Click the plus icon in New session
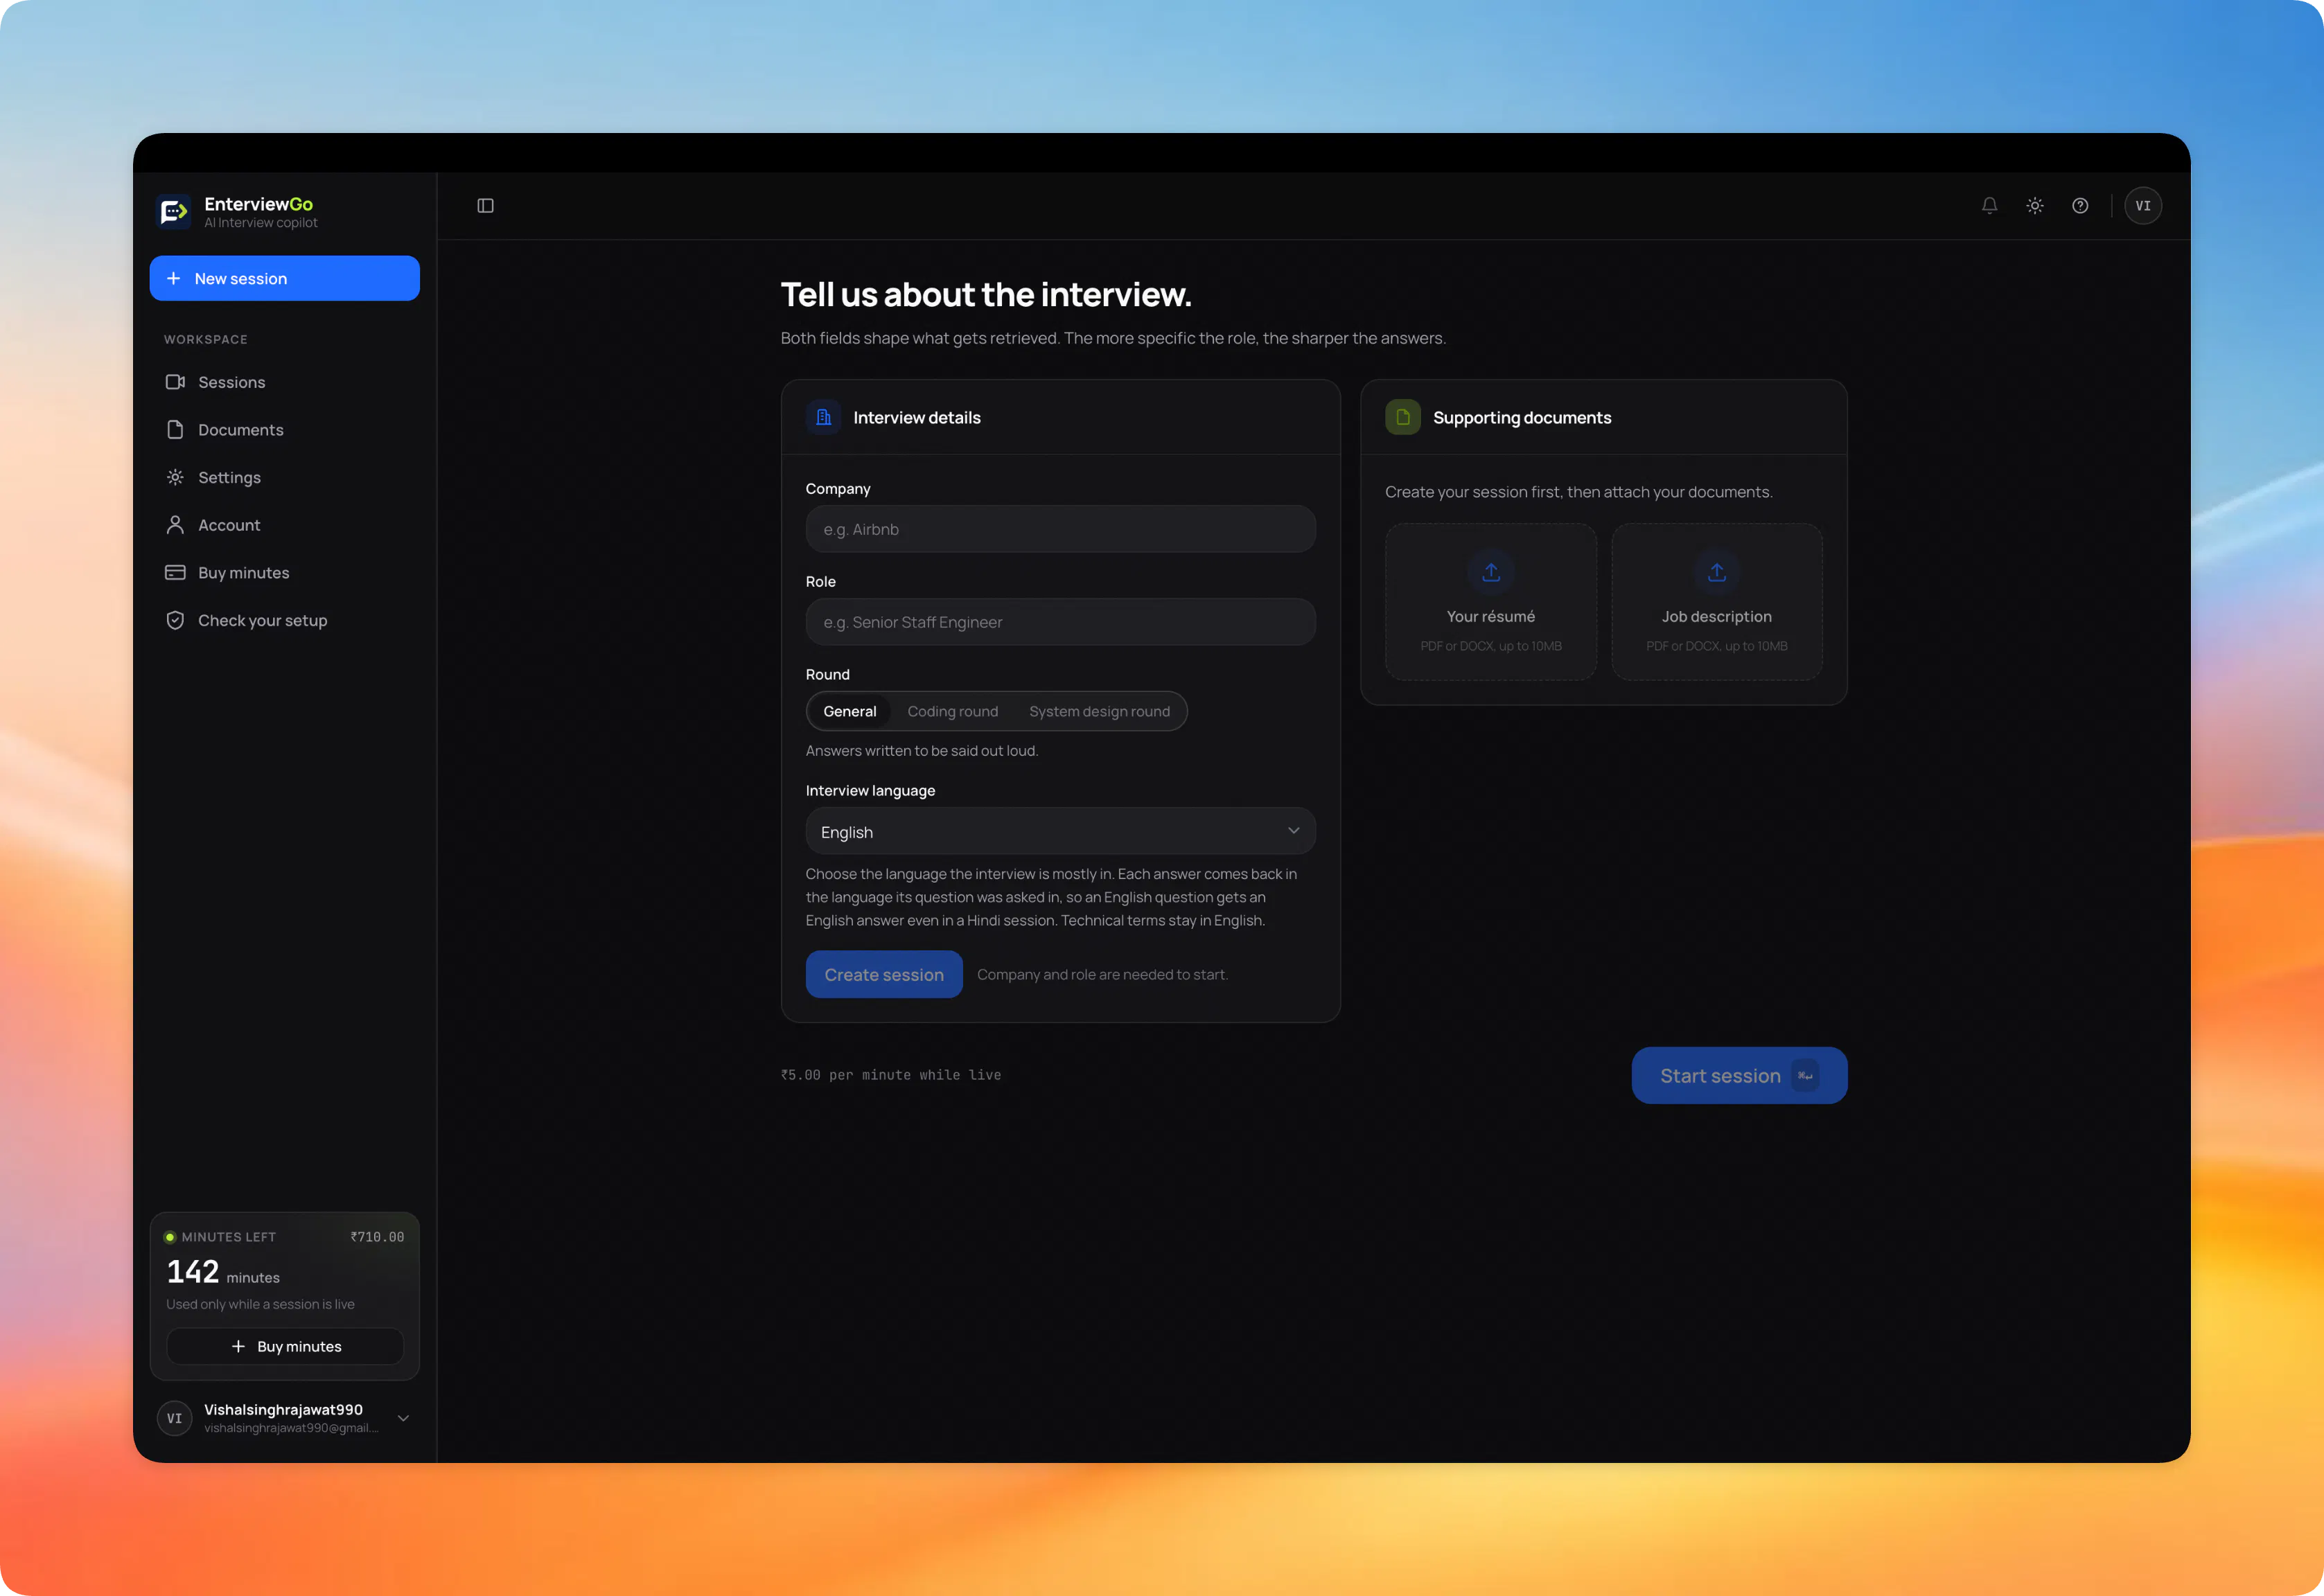This screenshot has height=1596, width=2324. tap(173, 278)
